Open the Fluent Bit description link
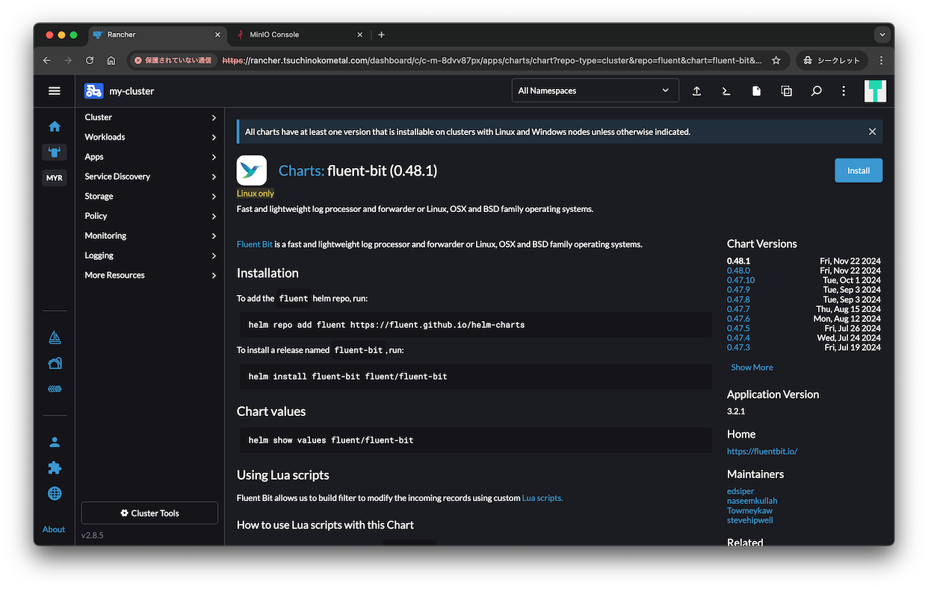 [x=255, y=244]
